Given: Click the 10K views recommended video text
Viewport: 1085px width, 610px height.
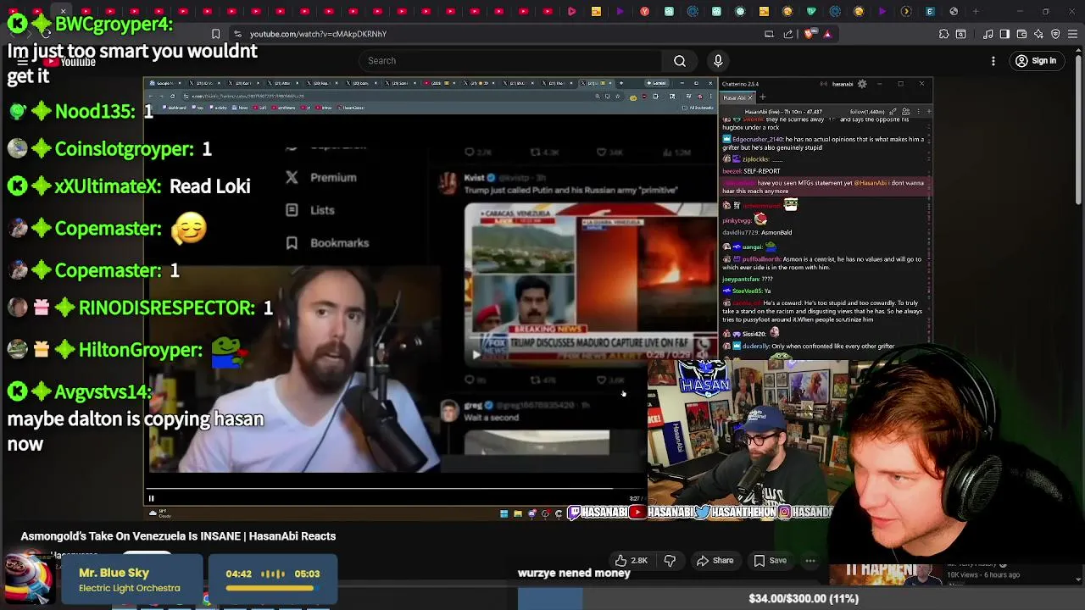Looking at the screenshot, I should coord(983,574).
